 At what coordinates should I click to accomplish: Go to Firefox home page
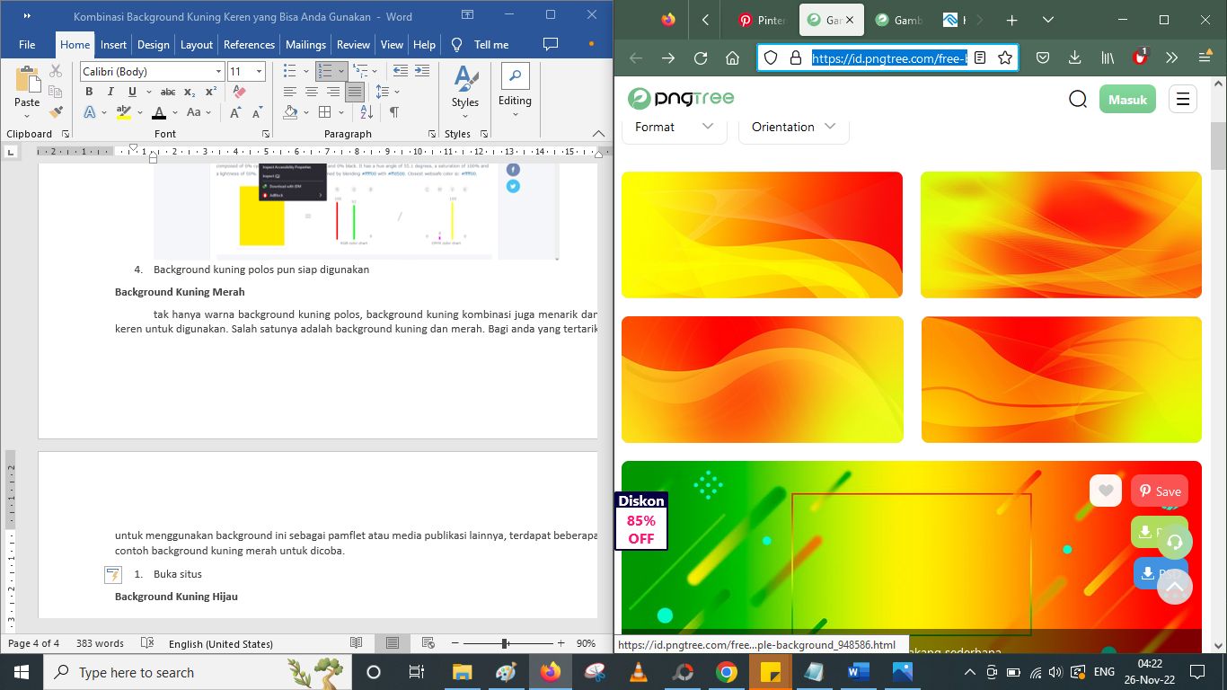pyautogui.click(x=733, y=57)
